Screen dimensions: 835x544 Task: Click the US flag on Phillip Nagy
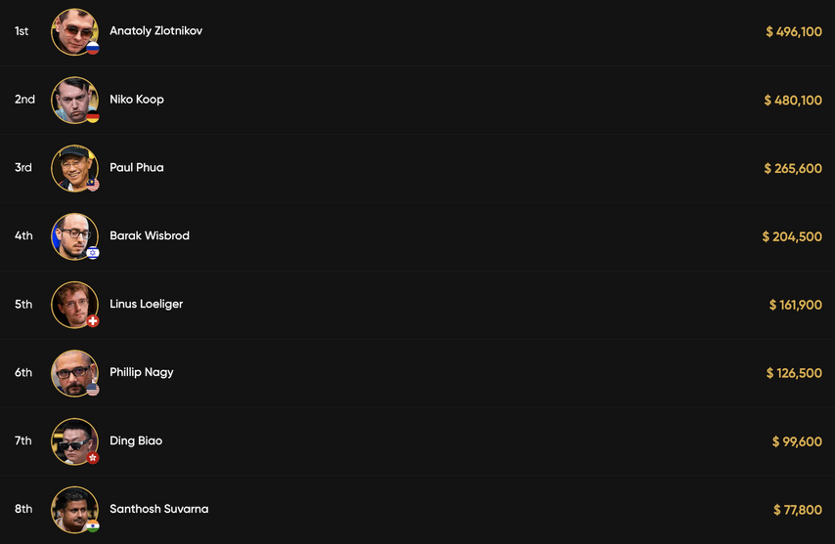click(93, 390)
